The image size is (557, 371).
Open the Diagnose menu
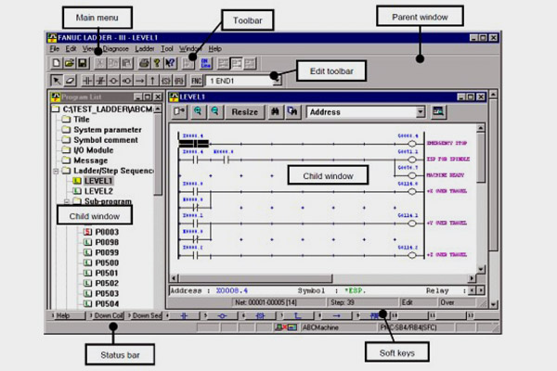click(116, 48)
